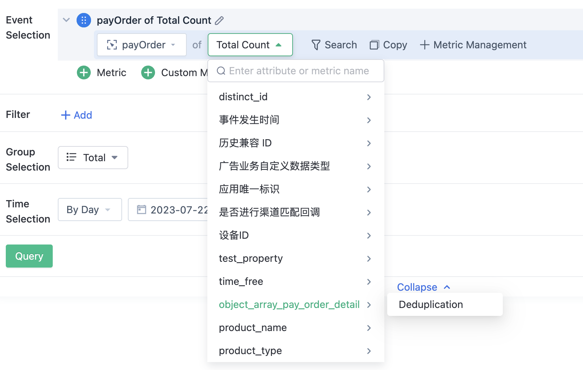
Task: Collapse the event selection panel chevron
Action: [66, 20]
